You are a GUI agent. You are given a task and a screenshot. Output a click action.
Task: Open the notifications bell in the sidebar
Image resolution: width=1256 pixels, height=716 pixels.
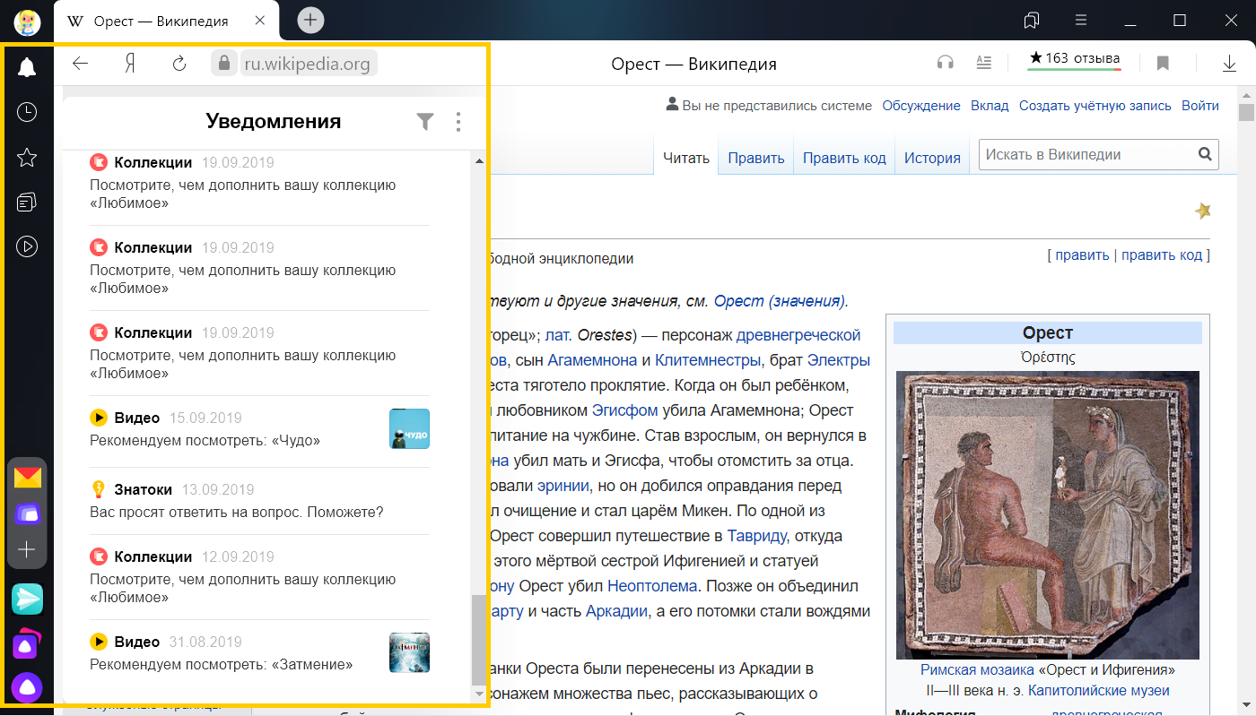pyautogui.click(x=27, y=67)
